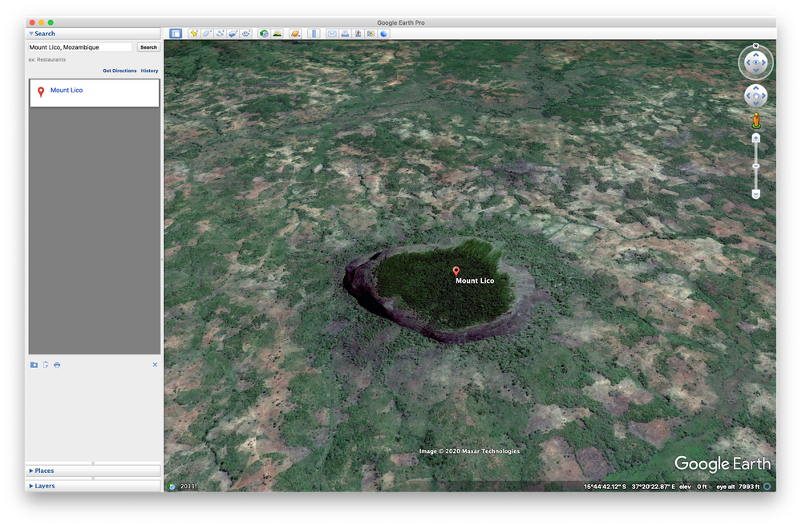The height and width of the screenshot is (526, 802).
Task: Open the ruler measuring tool
Action: tap(314, 34)
